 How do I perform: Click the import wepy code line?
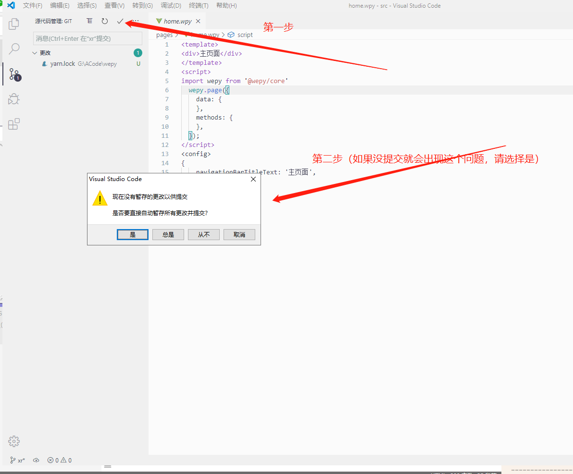(x=235, y=81)
